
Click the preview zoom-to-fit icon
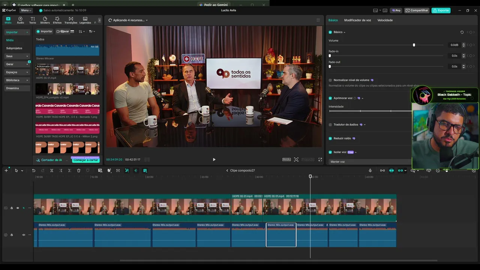tap(296, 159)
